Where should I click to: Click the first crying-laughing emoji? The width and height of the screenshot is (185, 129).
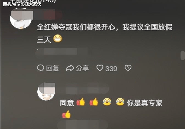point(107,102)
